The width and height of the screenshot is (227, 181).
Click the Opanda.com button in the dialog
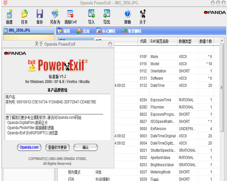pyautogui.click(x=29, y=147)
